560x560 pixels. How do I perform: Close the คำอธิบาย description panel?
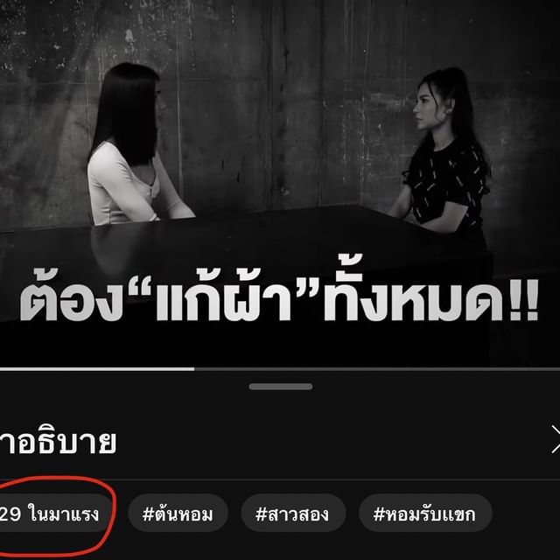tap(556, 439)
